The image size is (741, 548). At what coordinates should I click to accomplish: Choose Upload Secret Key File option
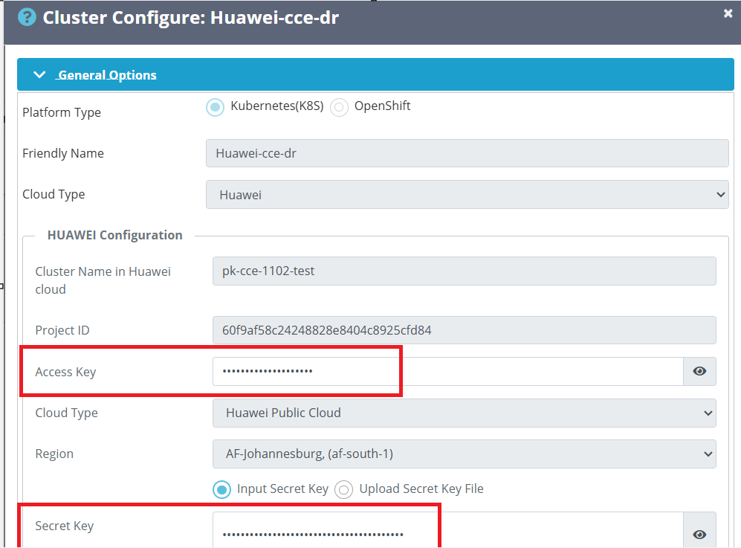[x=343, y=489]
